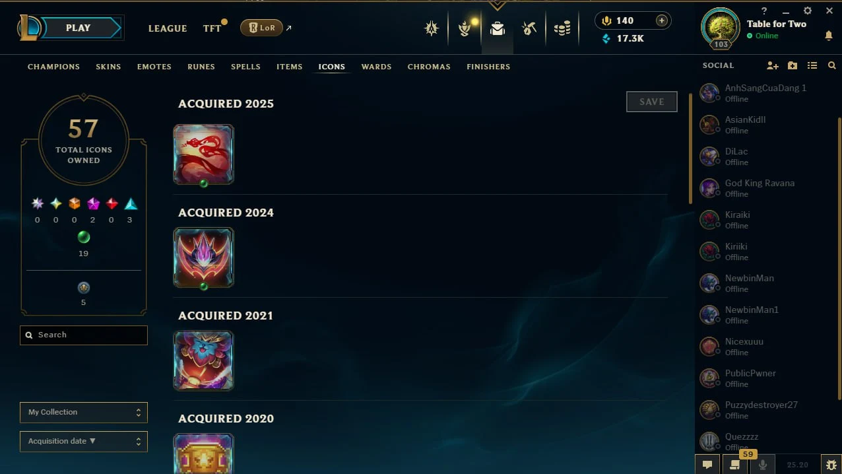Screen dimensions: 842x474
Task: Click the SAVE button
Action: pyautogui.click(x=652, y=102)
